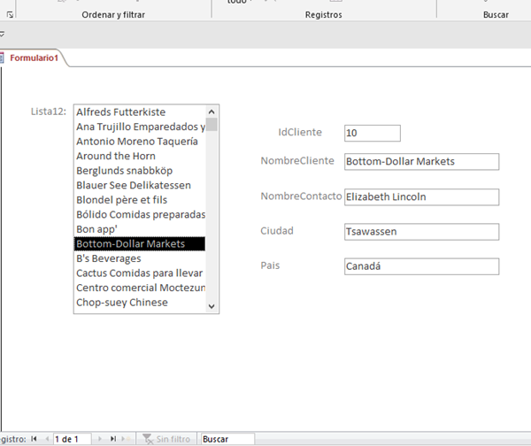The height and width of the screenshot is (446, 531).
Task: Click the IdCliente label
Action: (300, 132)
